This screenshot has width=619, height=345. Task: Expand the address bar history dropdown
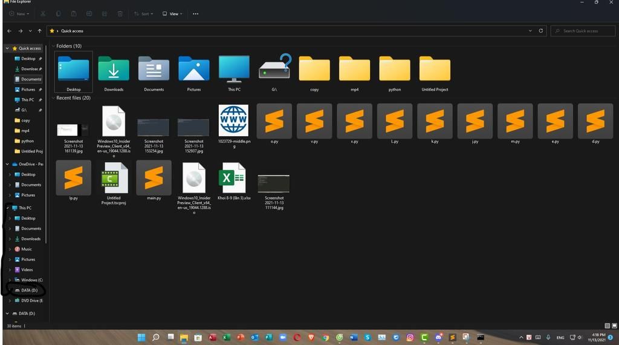click(530, 31)
